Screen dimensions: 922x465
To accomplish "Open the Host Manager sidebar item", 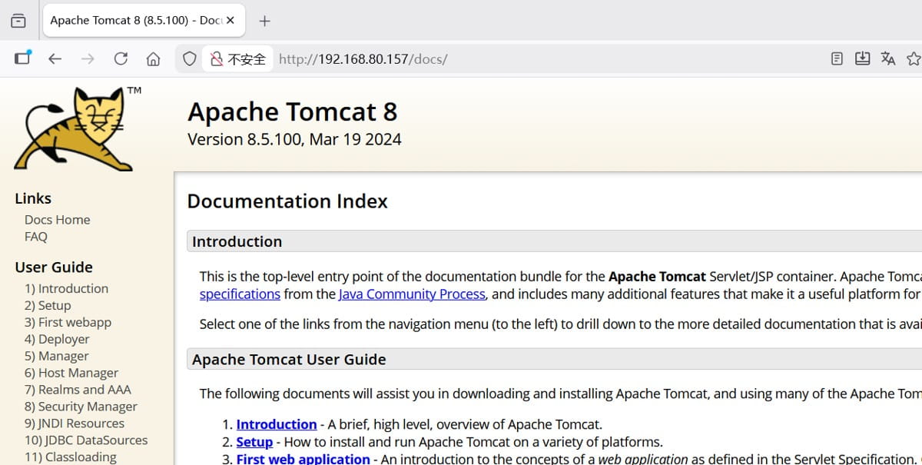I will 71,373.
